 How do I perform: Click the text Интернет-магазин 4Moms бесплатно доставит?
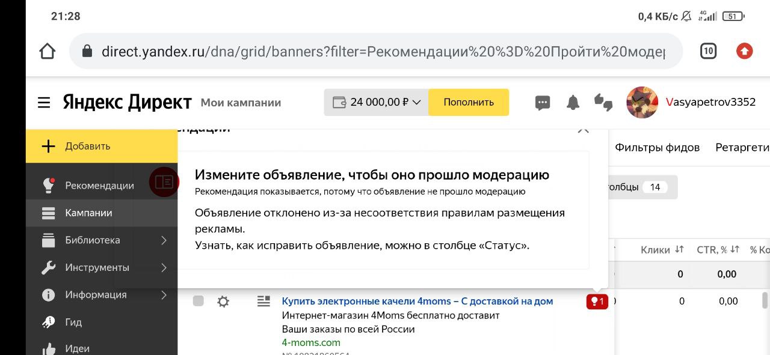[391, 315]
